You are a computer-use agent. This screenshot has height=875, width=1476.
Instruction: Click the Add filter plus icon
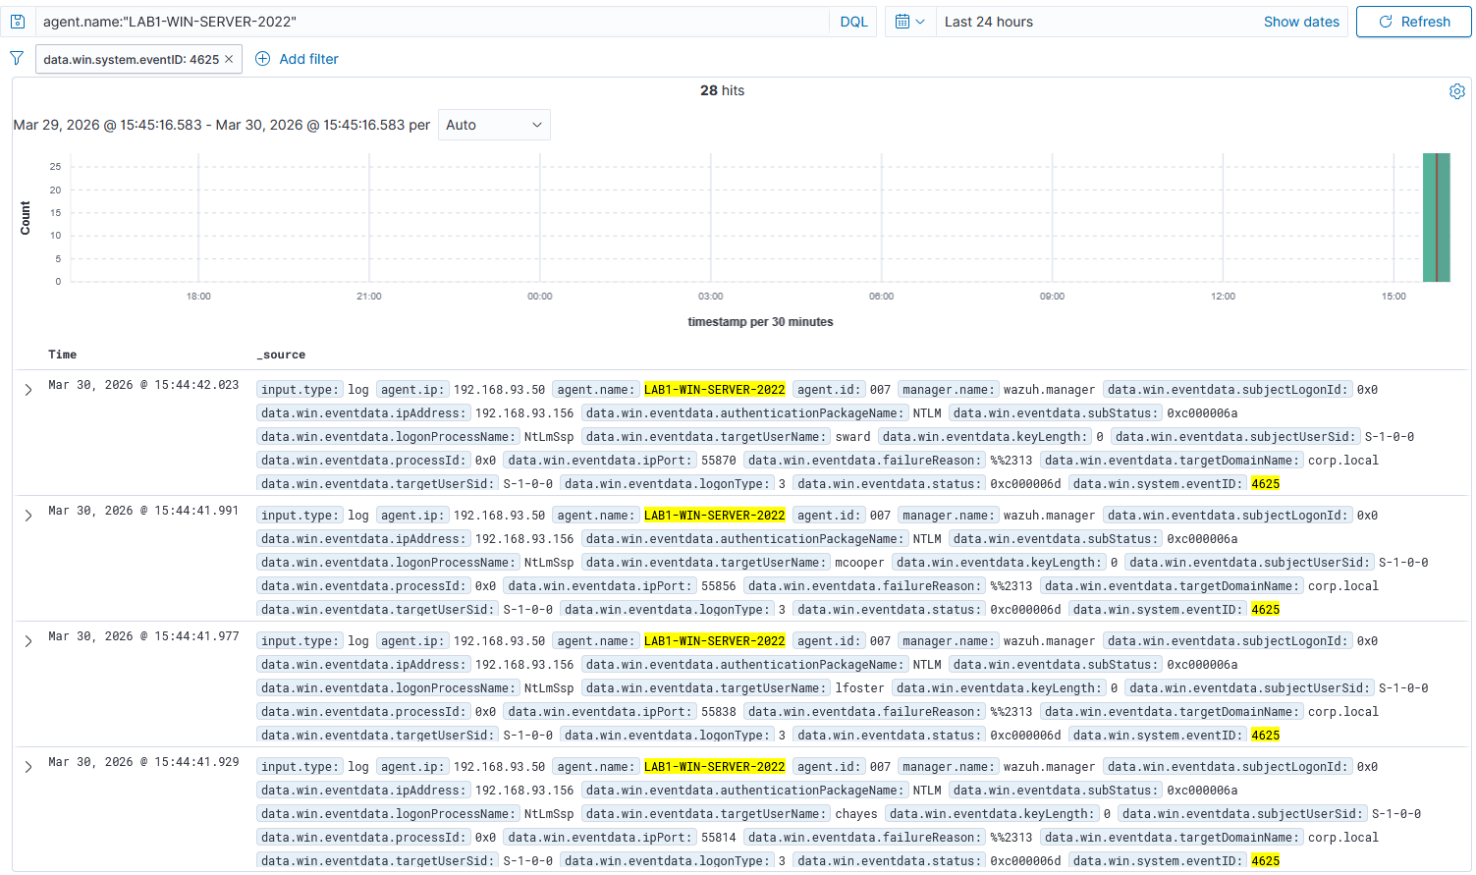263,59
